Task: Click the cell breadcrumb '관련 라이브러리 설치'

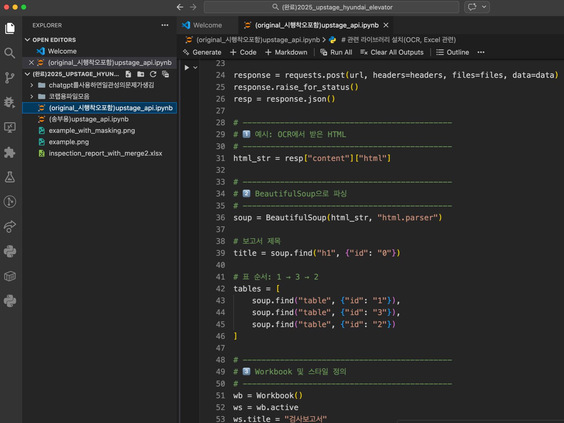Action: click(398, 40)
